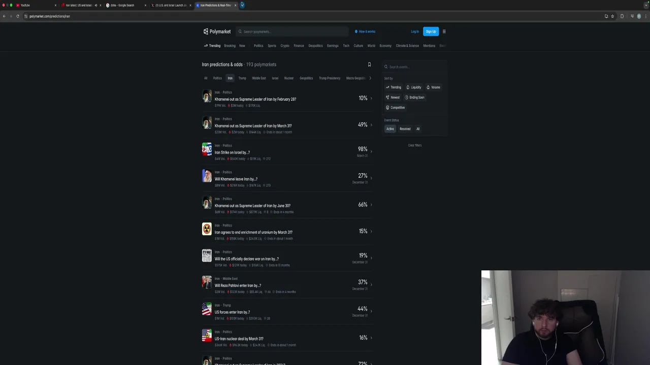Image resolution: width=650 pixels, height=365 pixels.
Task: Reload the page with the refresh icon
Action: pyautogui.click(x=18, y=16)
